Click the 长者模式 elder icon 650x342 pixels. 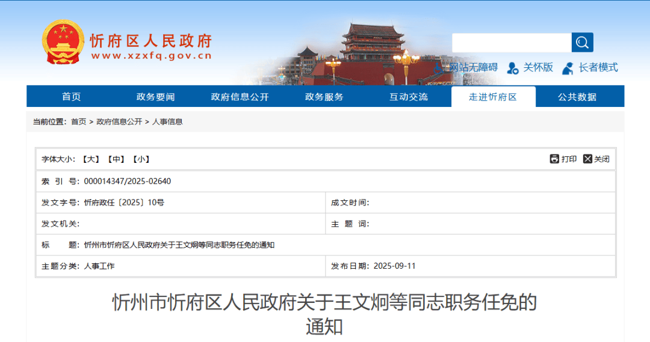click(x=568, y=68)
